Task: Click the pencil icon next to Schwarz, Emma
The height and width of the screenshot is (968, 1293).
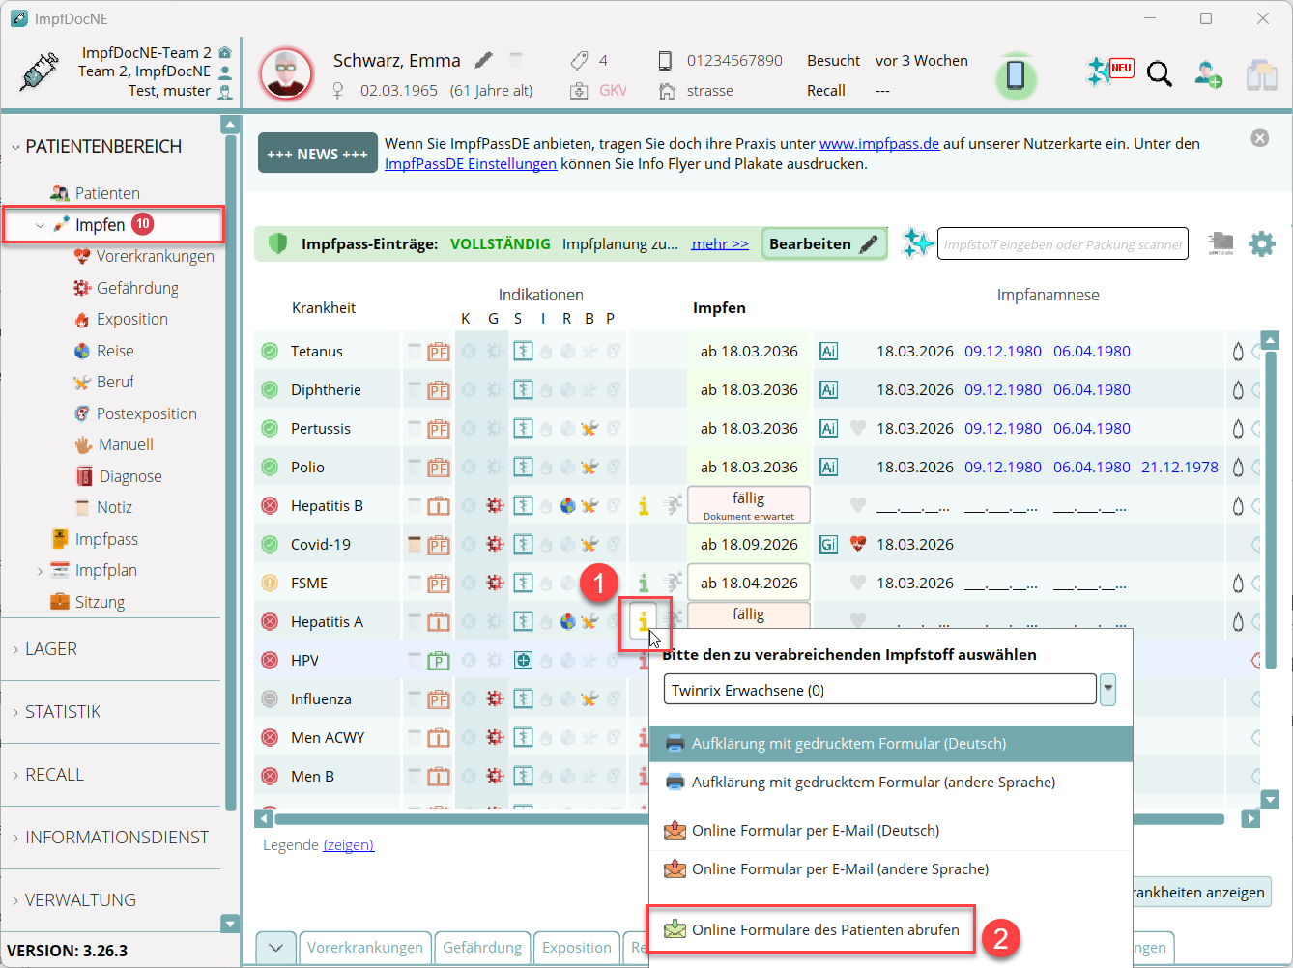Action: (x=484, y=60)
